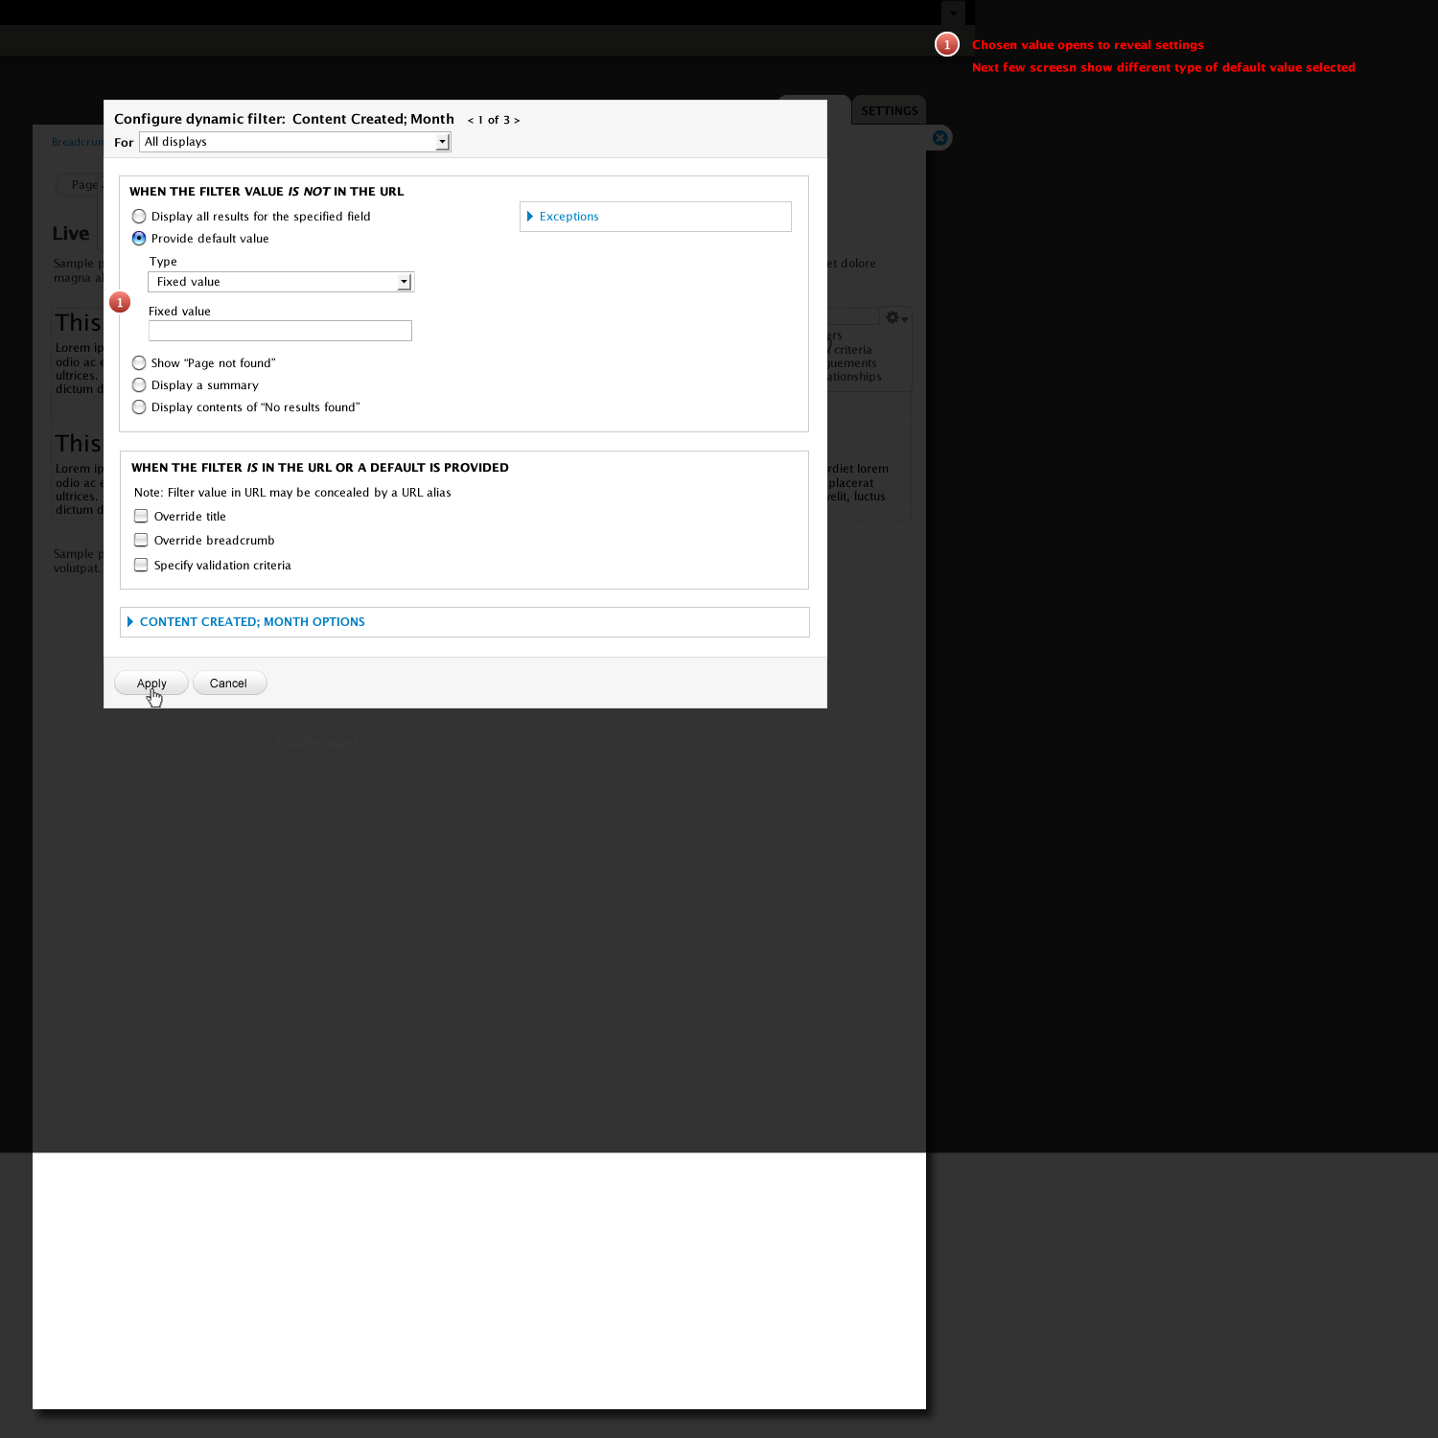Choose 'Show Page not found' option
Image resolution: width=1438 pixels, height=1438 pixels.
pyautogui.click(x=140, y=363)
